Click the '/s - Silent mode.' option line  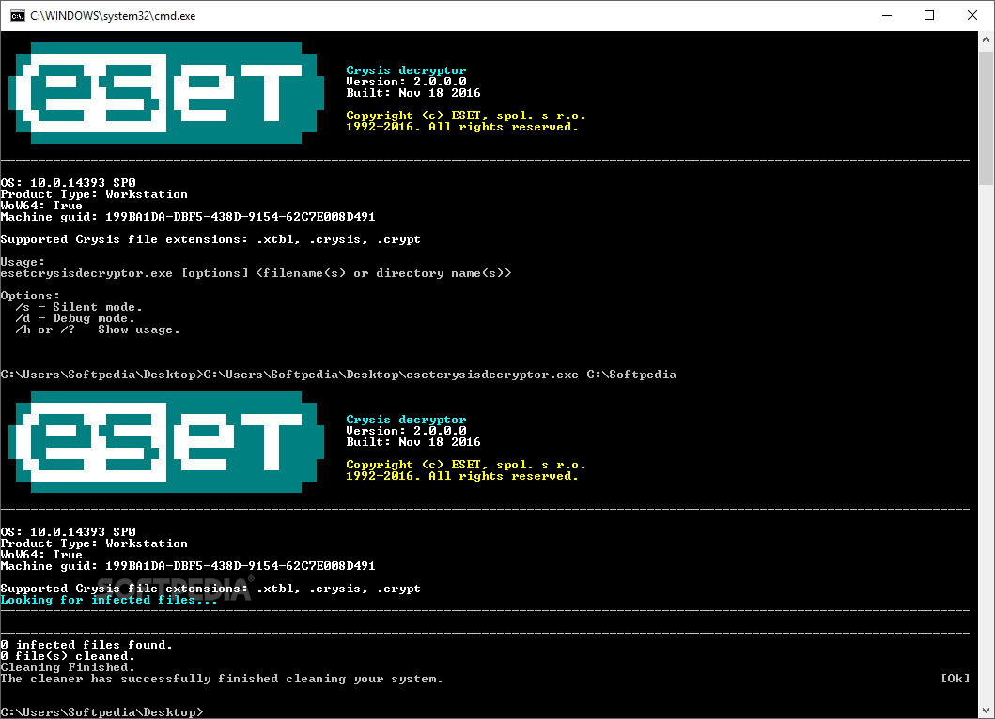(x=79, y=308)
